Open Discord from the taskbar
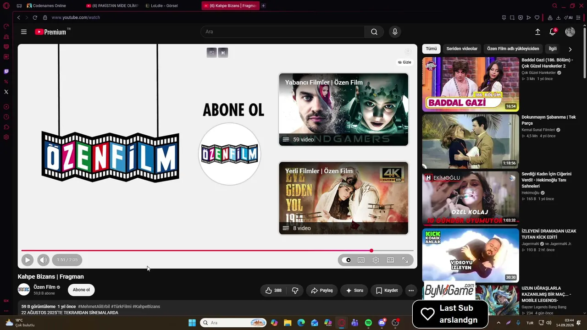Image resolution: width=587 pixels, height=330 pixels. click(382, 323)
